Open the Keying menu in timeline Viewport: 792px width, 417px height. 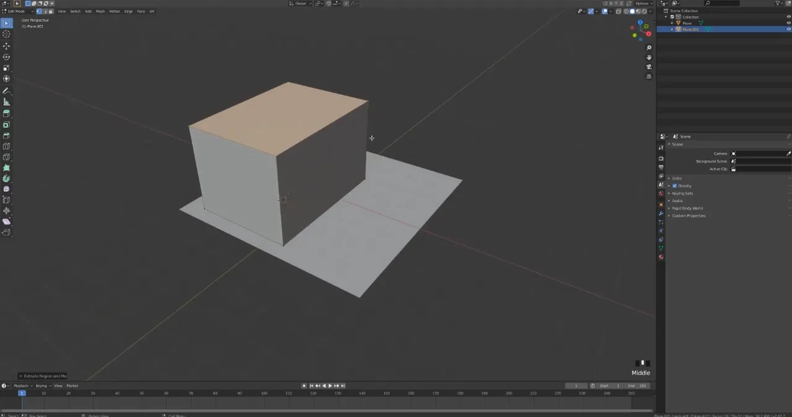coord(42,385)
